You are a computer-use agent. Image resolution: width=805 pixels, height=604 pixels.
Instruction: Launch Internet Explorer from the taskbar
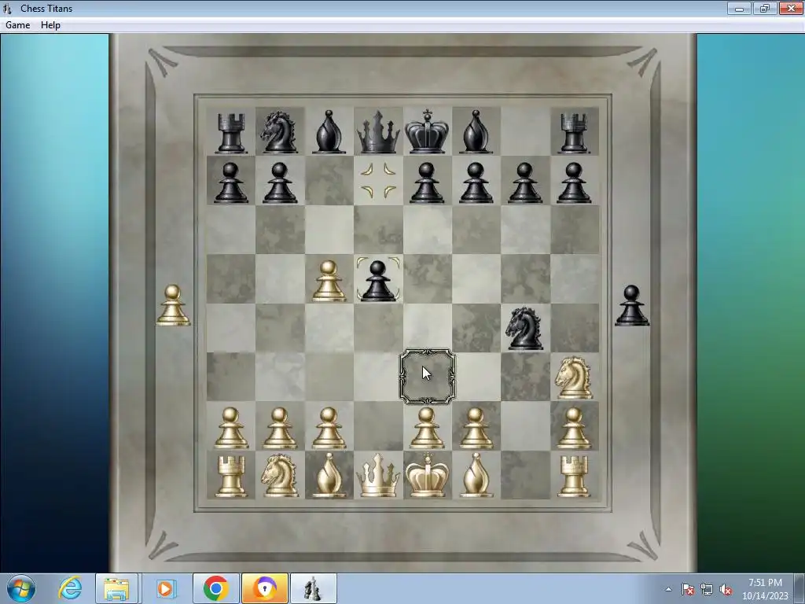click(70, 588)
